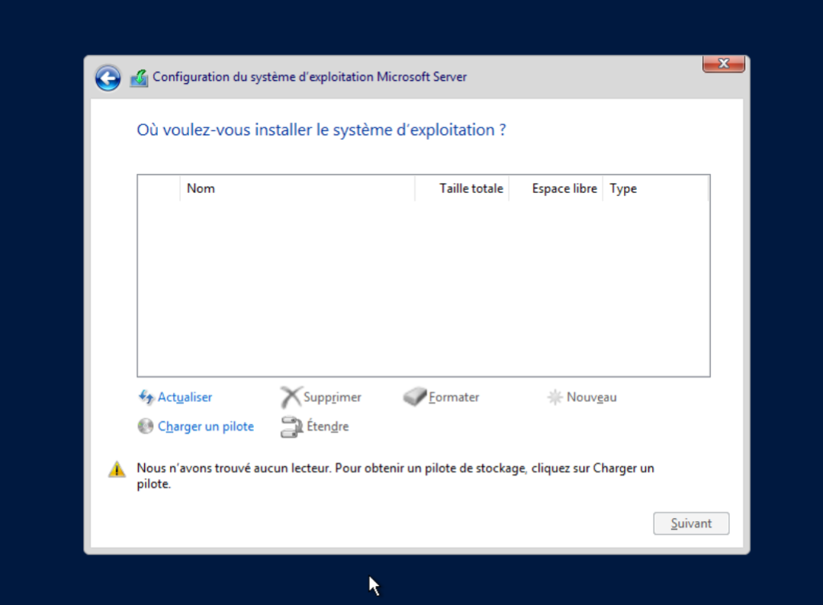The height and width of the screenshot is (605, 823).
Task: Go back using the blue arrow button
Action: pos(108,79)
